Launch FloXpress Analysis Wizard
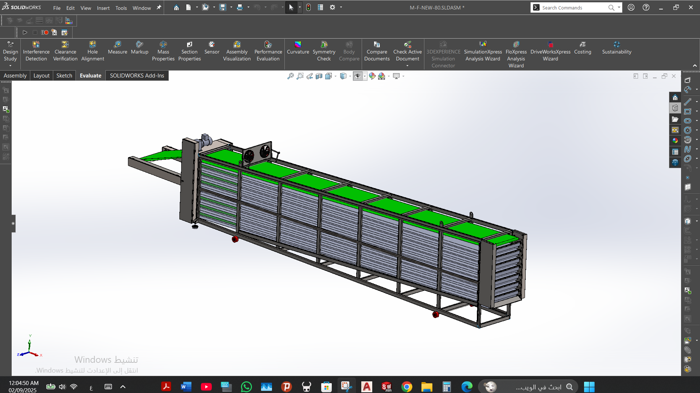The image size is (700, 393). point(516,54)
